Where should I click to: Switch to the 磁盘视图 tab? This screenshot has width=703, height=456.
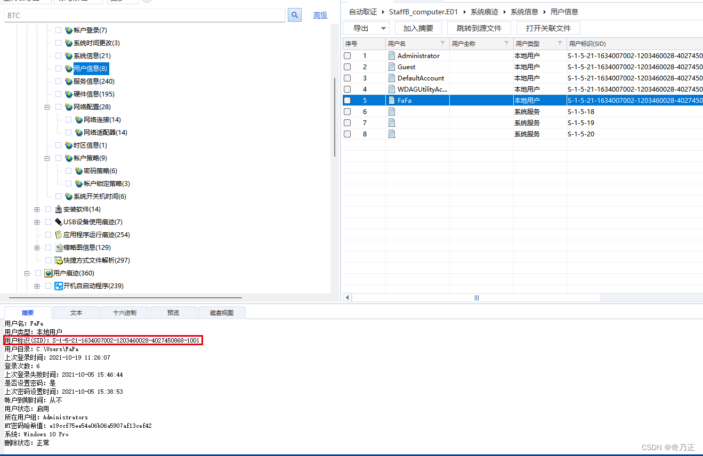[x=222, y=313]
